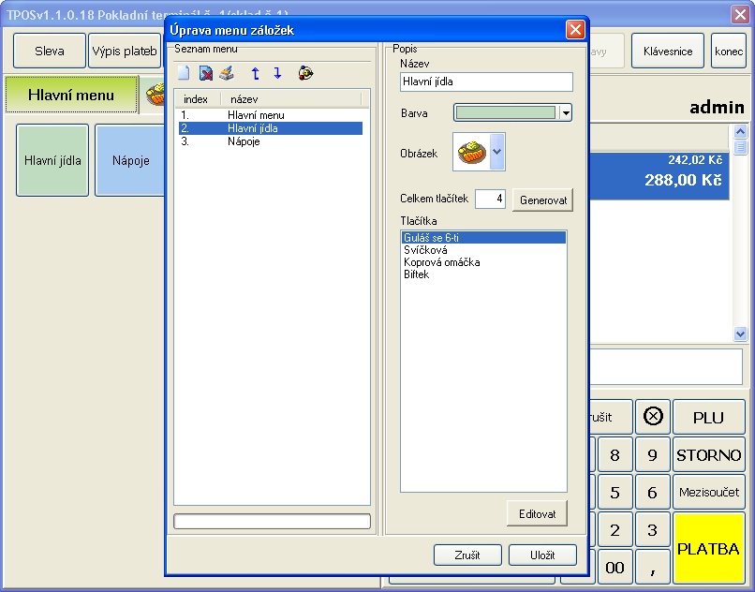Click the 288,00 Kč receipt row

(659, 176)
